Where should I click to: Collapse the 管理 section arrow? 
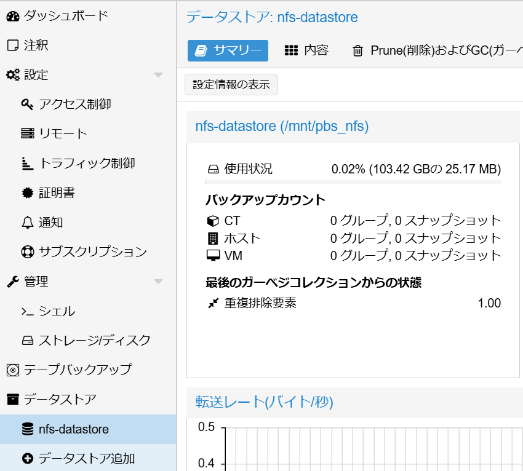(x=158, y=282)
